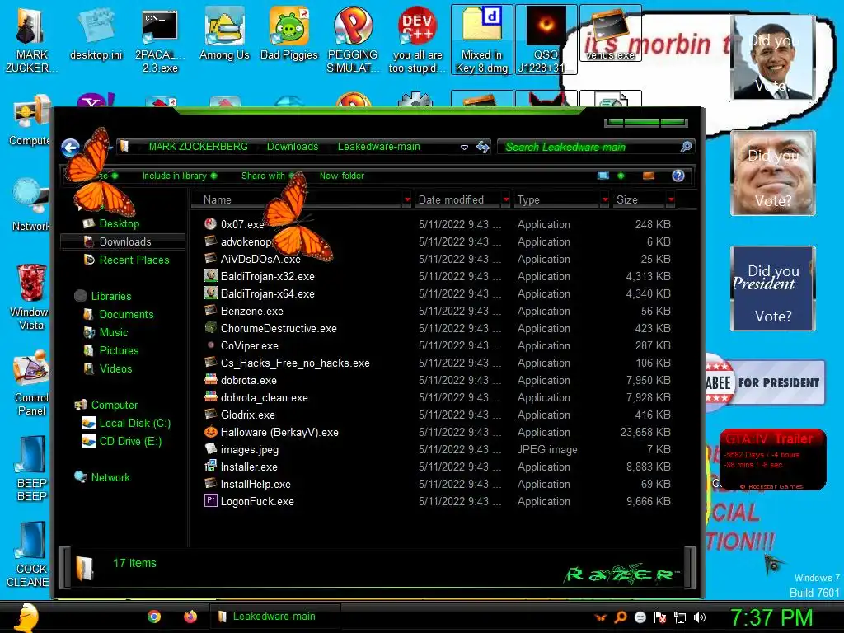The width and height of the screenshot is (844, 633).
Task: Toggle the preview pane icon
Action: pos(649,176)
